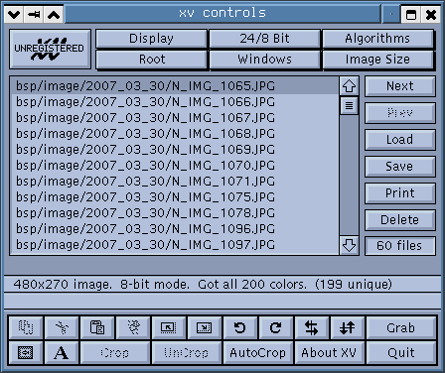This screenshot has height=373, width=445.
Task: Click the Paste clipboard icon button
Action: [97, 327]
